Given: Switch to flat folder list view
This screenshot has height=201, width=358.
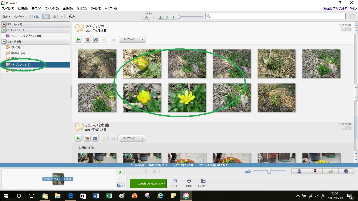Looking at the screenshot, I should (x=46, y=16).
